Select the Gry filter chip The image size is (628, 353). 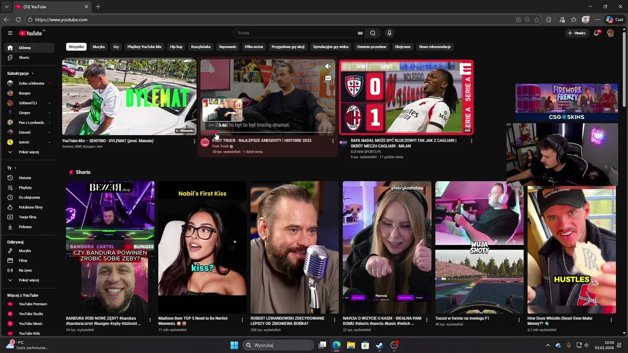pos(116,47)
